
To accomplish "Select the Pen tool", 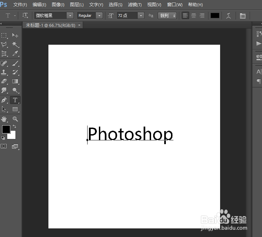I will 4,100.
